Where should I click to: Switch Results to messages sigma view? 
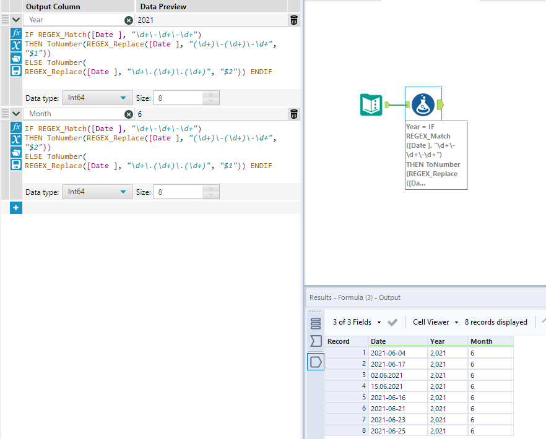[x=316, y=341]
